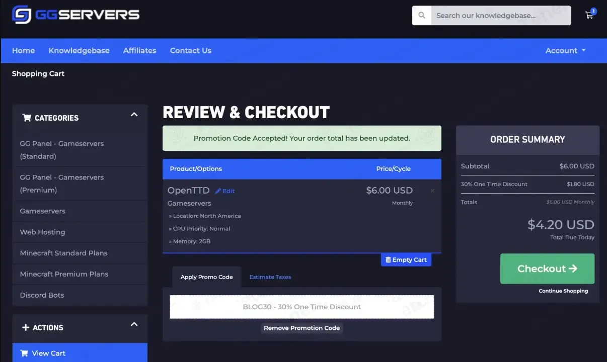Click the cart icon beside View Cart
The width and height of the screenshot is (607, 362).
(24, 353)
